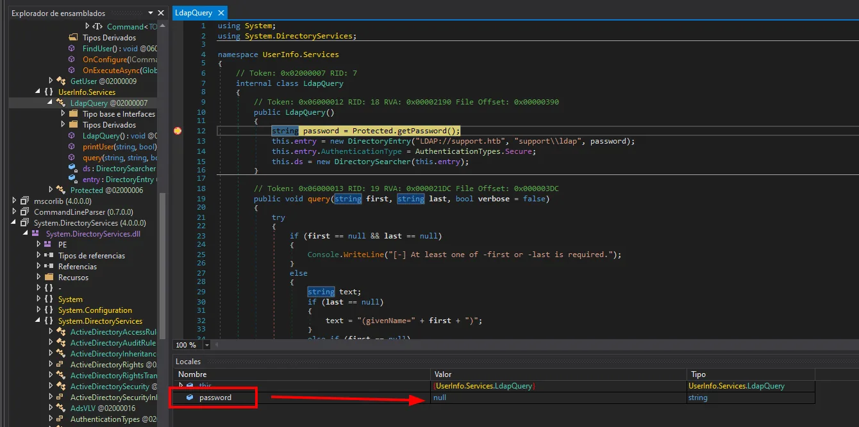Click the Protected class icon in tree
Viewport: 859px width, 427px height.
(61, 190)
